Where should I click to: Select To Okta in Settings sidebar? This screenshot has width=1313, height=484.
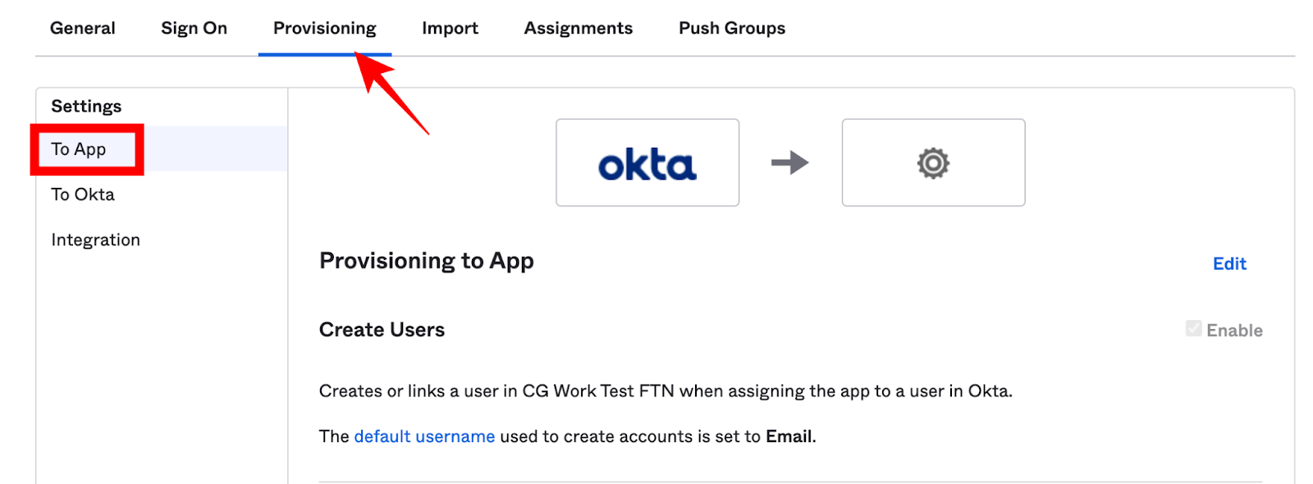83,194
